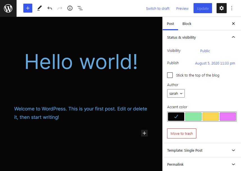Click the Switch to draft link
This screenshot has width=241, height=171.
tap(158, 8)
